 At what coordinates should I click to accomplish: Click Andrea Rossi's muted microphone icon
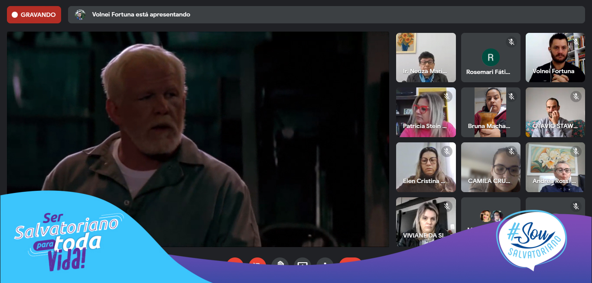pyautogui.click(x=576, y=151)
